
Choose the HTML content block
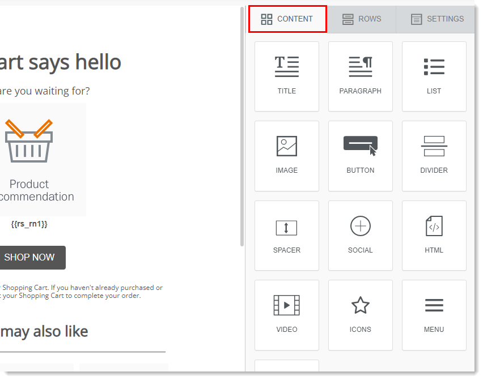[x=434, y=236]
